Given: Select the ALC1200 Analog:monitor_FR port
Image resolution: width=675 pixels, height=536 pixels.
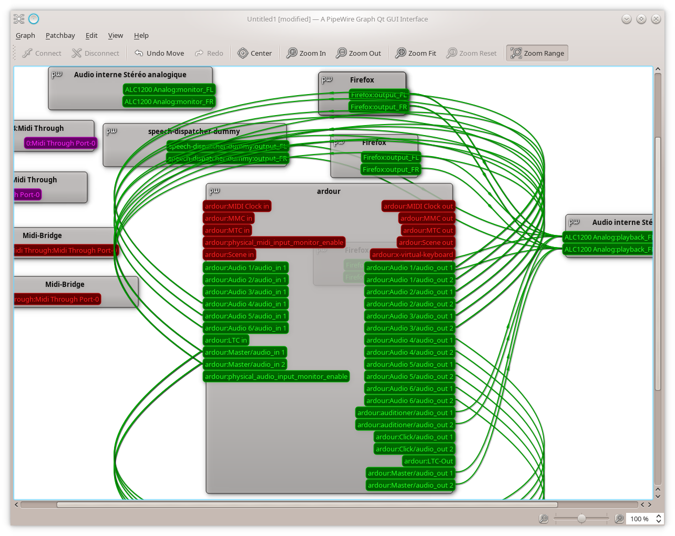Looking at the screenshot, I should pos(169,102).
